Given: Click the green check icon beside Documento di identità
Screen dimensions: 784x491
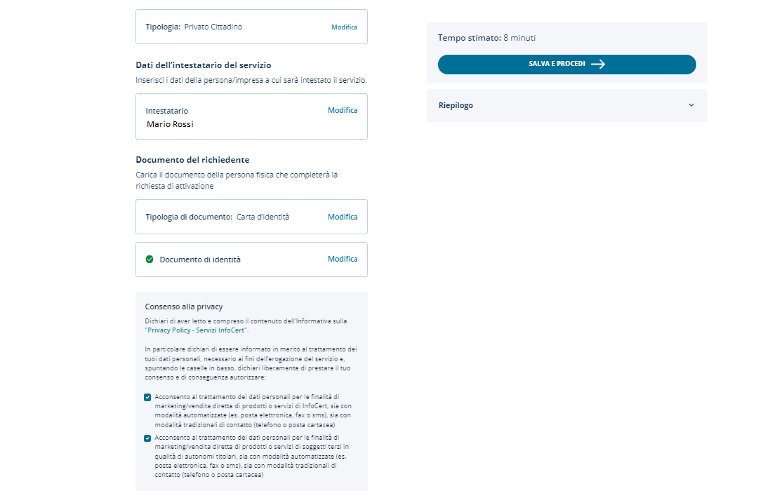Looking at the screenshot, I should (x=150, y=260).
